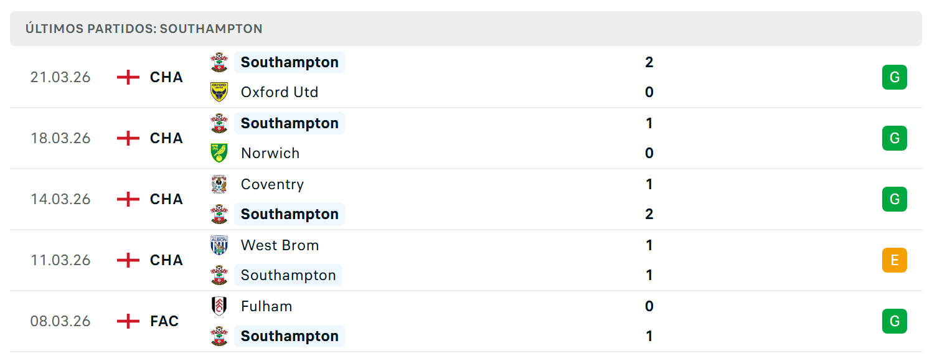Select the FAC competition label
Viewport: 932px width, 361px height.
164,321
